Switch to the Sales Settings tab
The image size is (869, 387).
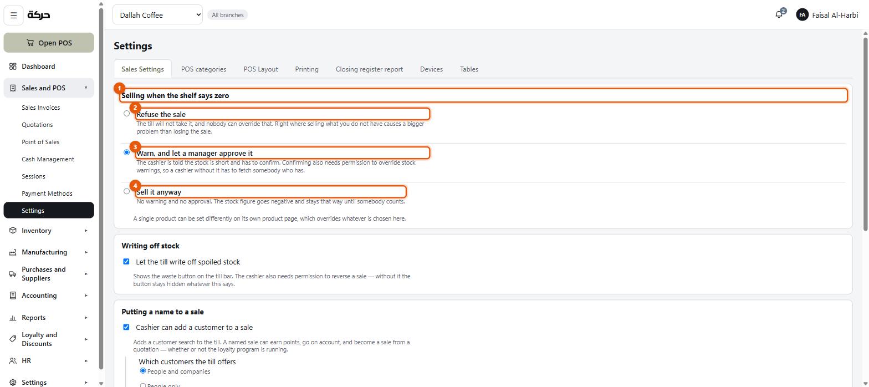(142, 69)
